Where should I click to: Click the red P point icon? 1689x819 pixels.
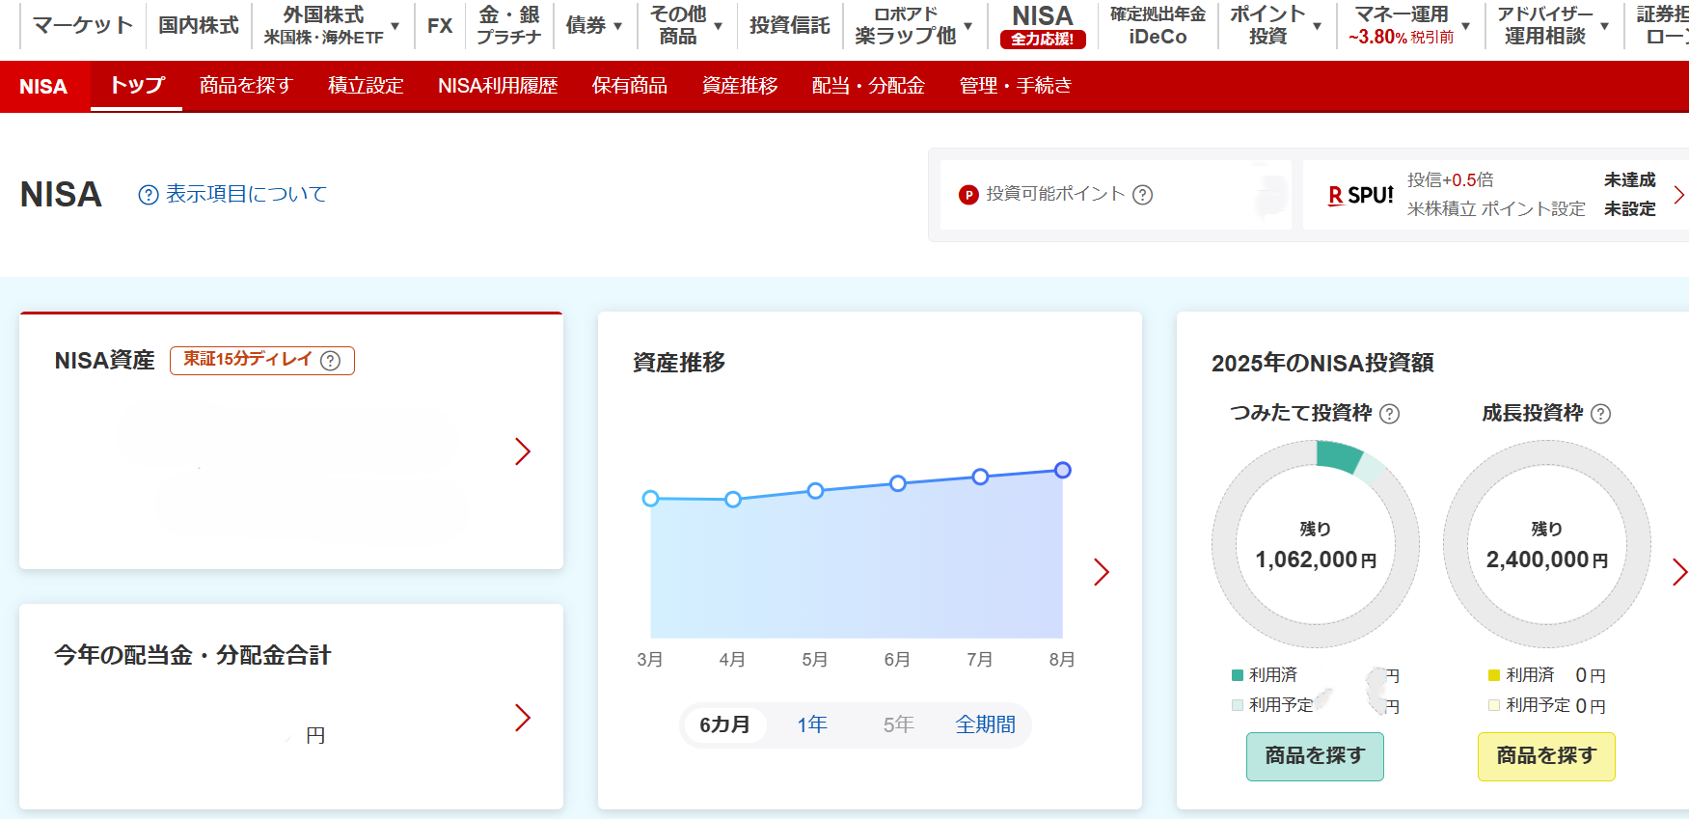point(968,195)
